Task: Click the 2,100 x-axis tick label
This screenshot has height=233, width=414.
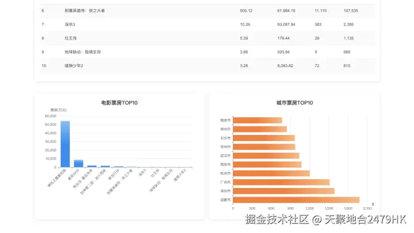Action: (367, 208)
